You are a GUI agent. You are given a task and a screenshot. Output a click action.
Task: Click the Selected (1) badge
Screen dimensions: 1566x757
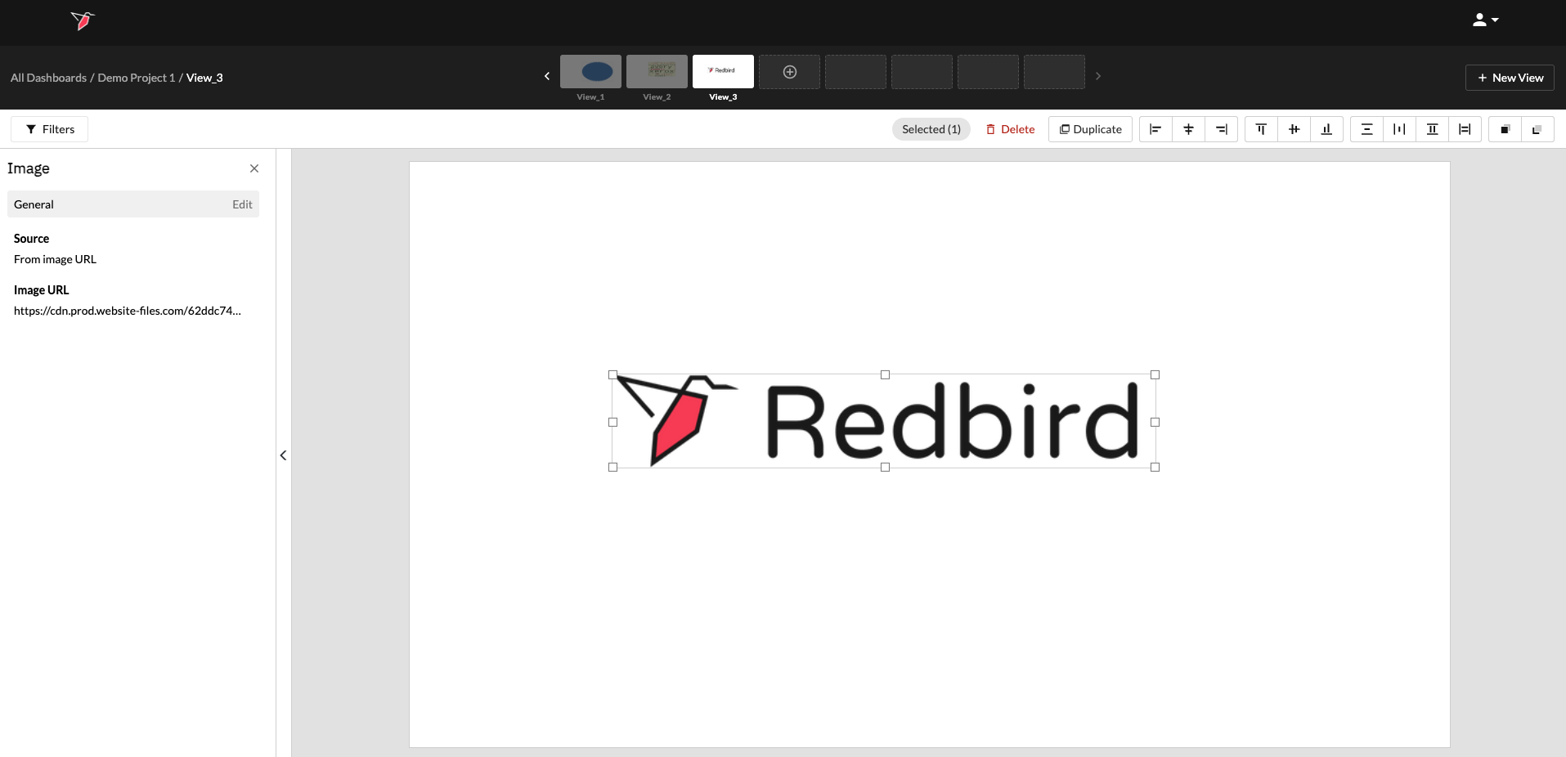tap(931, 129)
